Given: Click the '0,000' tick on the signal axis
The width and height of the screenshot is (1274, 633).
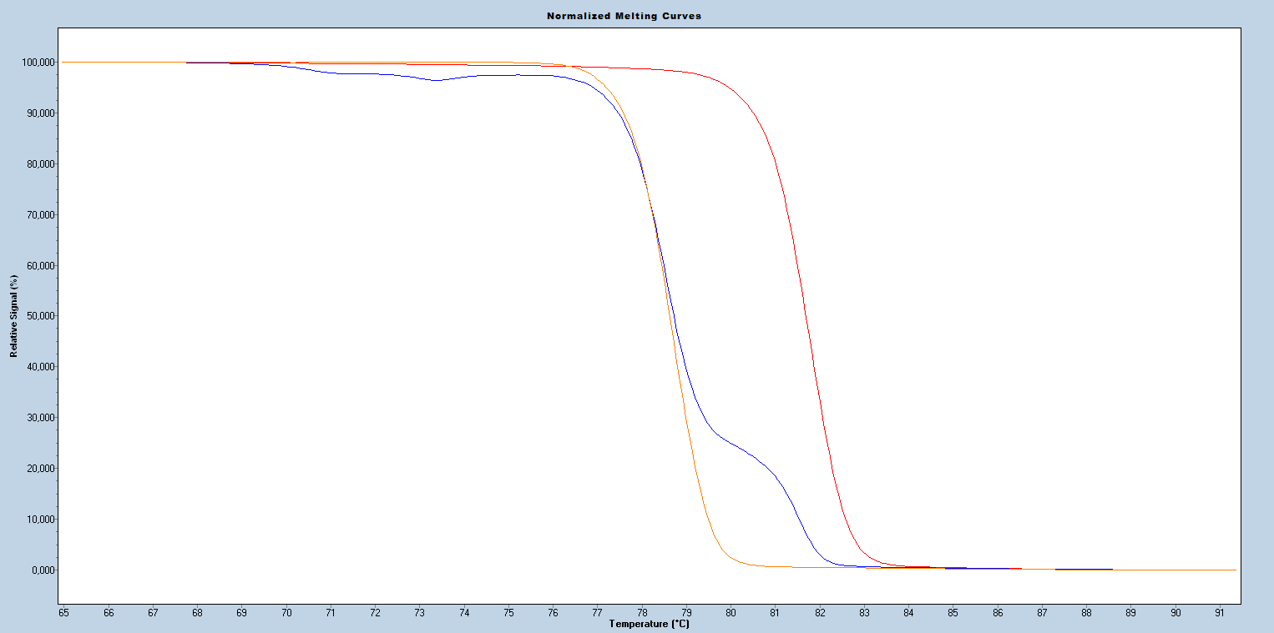Looking at the screenshot, I should point(43,570).
